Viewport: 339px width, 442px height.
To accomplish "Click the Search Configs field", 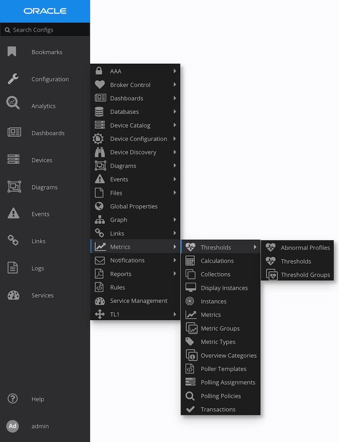I will tap(45, 30).
